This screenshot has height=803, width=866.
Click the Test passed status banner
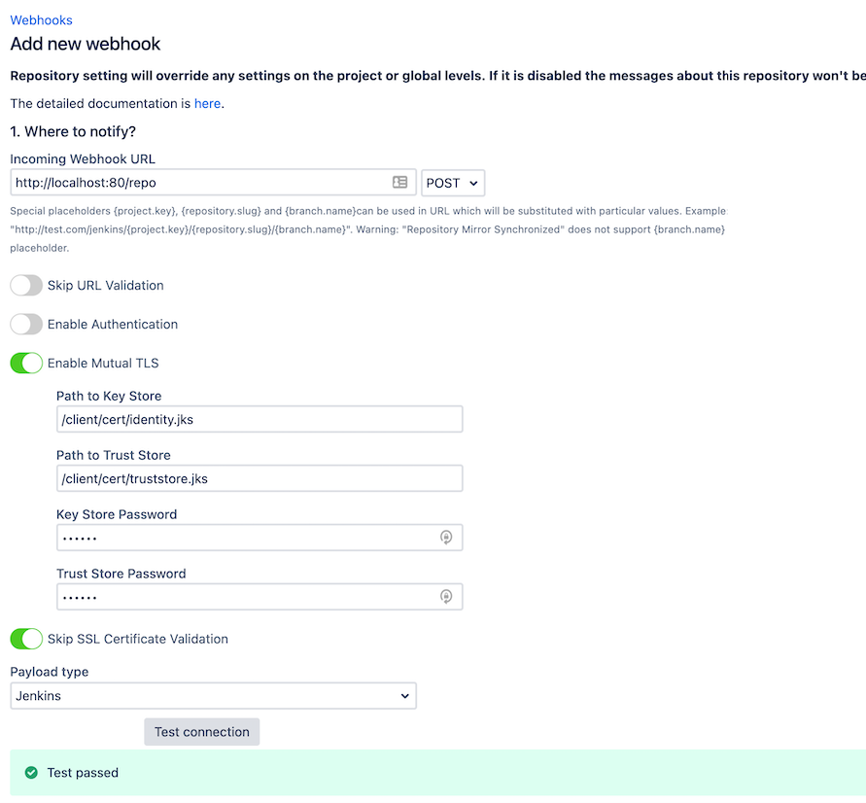tap(437, 773)
